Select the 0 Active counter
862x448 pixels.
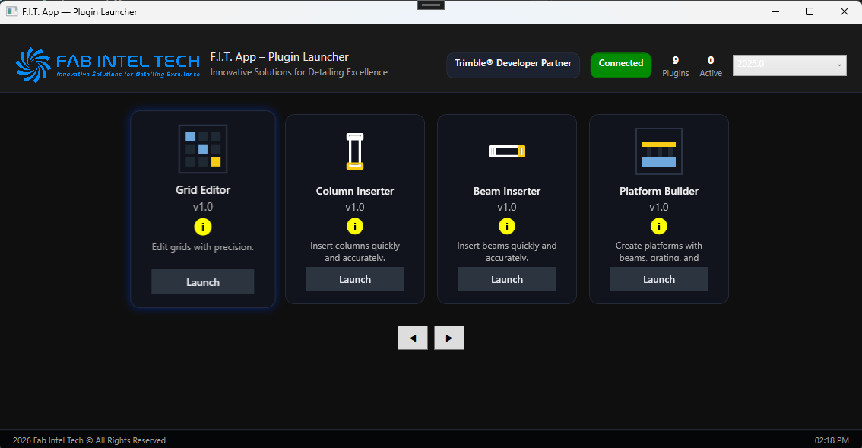coord(711,66)
